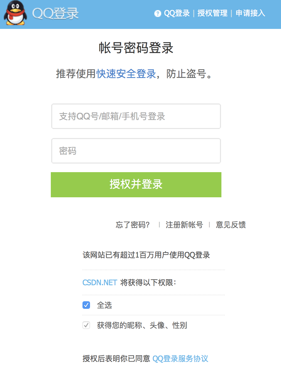Image resolution: width=281 pixels, height=382 pixels.
Task: Follow the 快速安全登录 link
Action: coord(126,74)
